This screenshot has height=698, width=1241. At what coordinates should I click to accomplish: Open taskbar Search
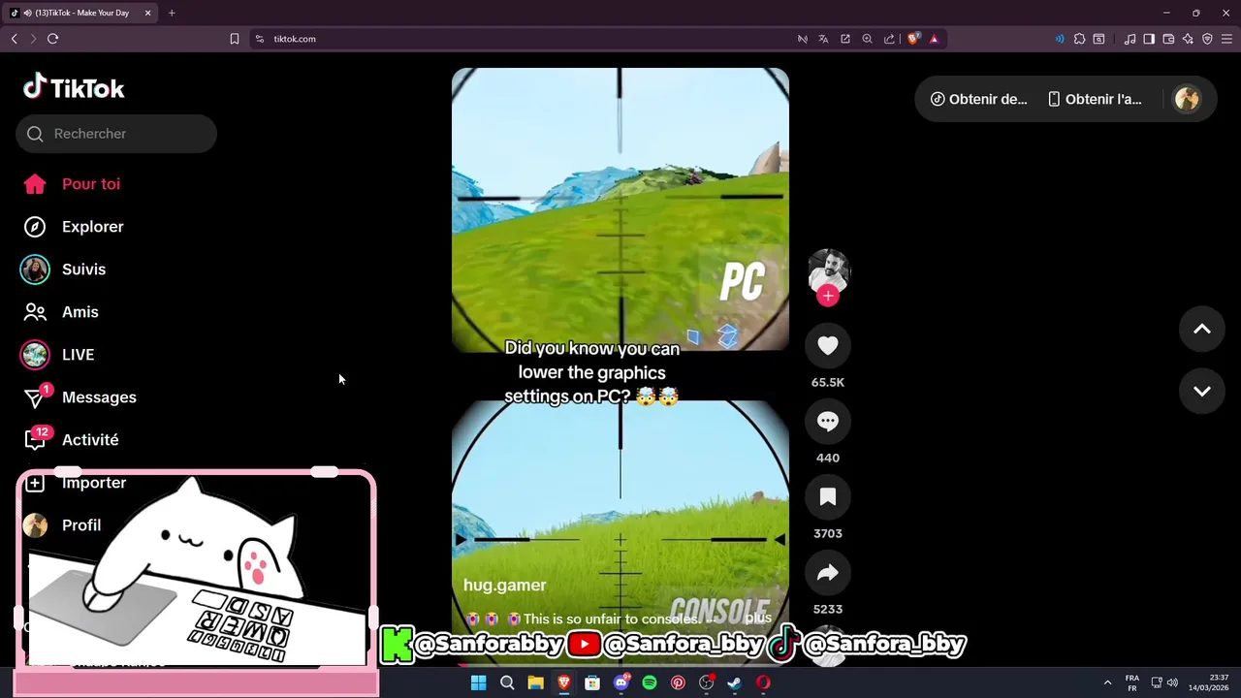pos(507,682)
